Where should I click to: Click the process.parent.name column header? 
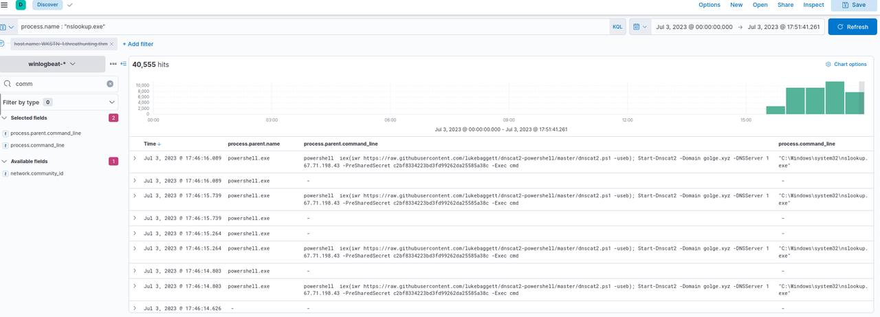pyautogui.click(x=254, y=144)
